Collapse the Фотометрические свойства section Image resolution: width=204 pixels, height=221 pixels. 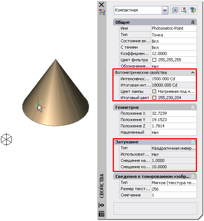193,73
